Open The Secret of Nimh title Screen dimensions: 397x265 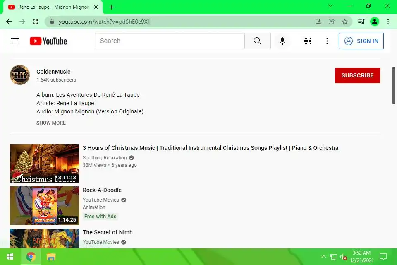[108, 232]
